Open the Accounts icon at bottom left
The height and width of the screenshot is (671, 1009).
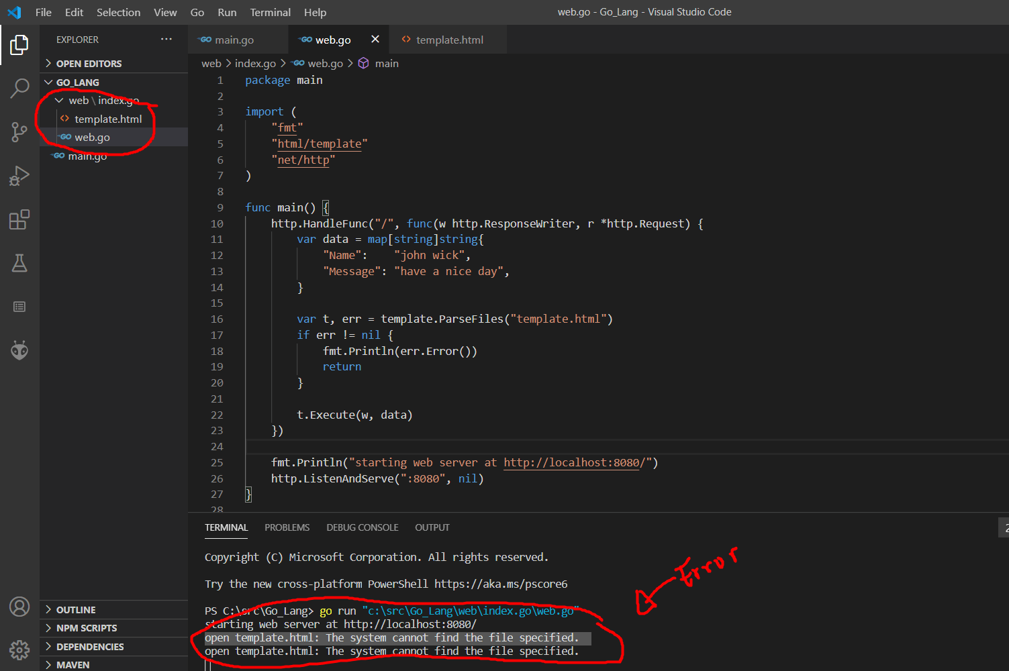tap(19, 606)
